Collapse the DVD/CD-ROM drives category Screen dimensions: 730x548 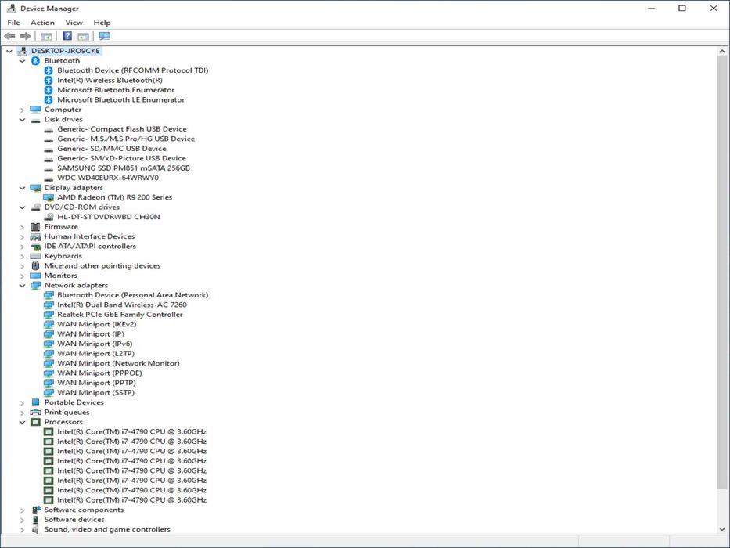(x=22, y=207)
